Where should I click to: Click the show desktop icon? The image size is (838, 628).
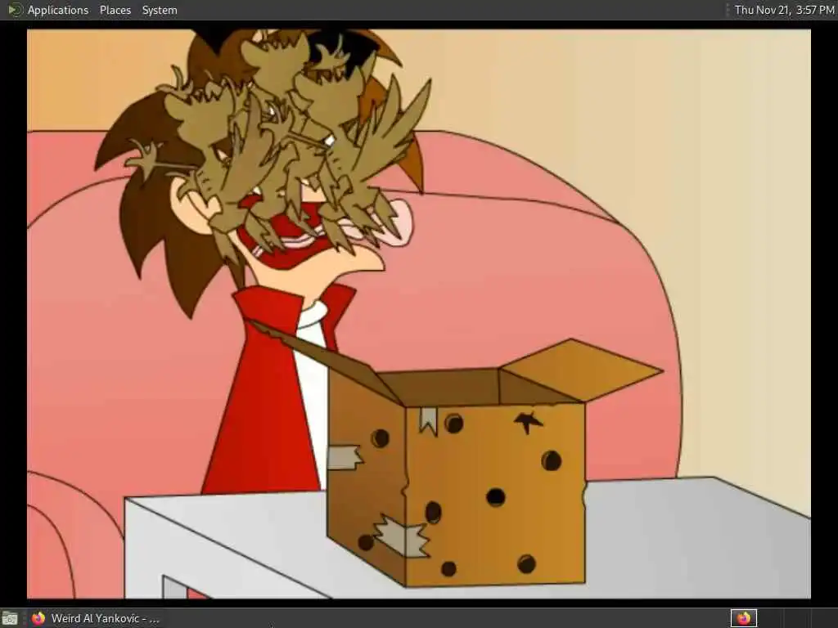pyautogui.click(x=10, y=618)
